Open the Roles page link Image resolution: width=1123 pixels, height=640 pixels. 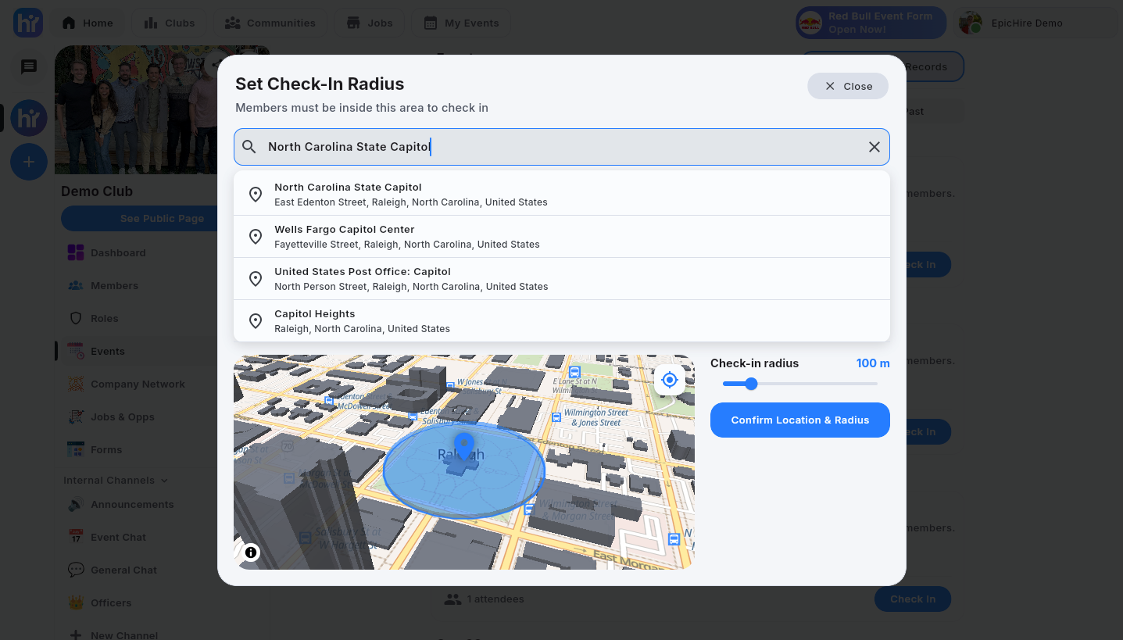(105, 318)
